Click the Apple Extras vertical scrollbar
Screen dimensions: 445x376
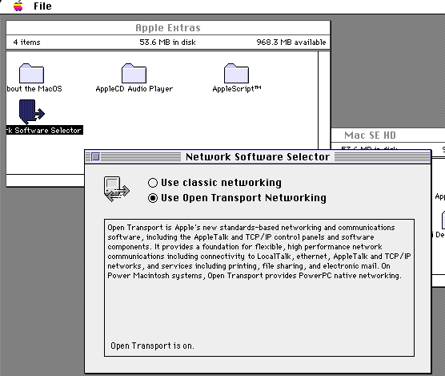324,100
